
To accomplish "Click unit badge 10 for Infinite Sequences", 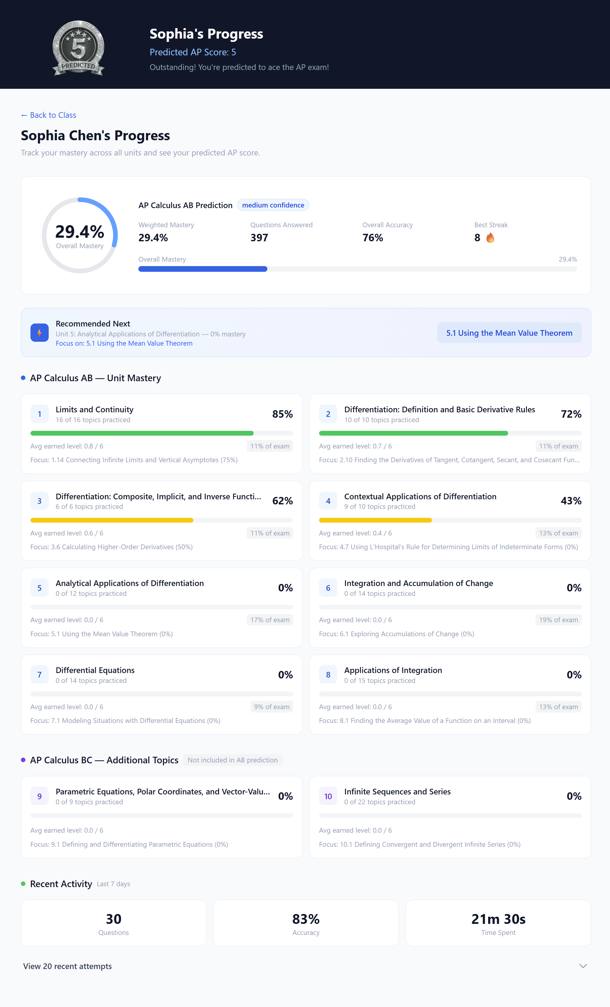I will point(328,796).
